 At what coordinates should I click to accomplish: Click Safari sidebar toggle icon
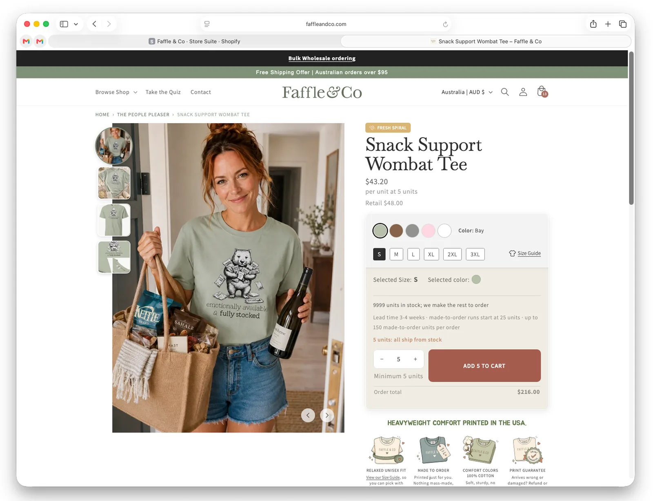[64, 24]
